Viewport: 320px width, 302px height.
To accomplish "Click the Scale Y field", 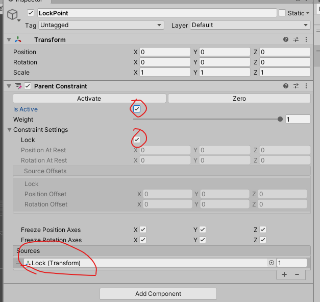I will [225, 73].
